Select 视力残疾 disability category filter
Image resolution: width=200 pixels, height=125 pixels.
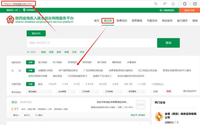point(42,62)
